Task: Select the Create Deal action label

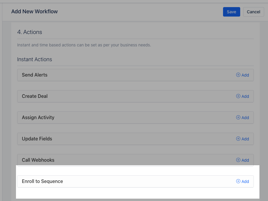Action: point(35,96)
